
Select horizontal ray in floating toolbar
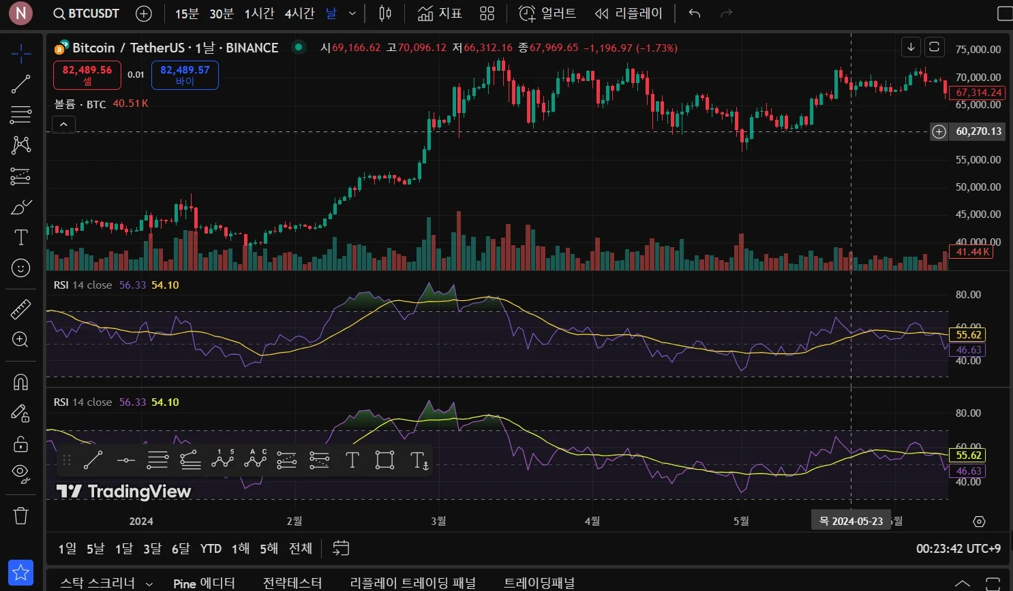(x=125, y=460)
